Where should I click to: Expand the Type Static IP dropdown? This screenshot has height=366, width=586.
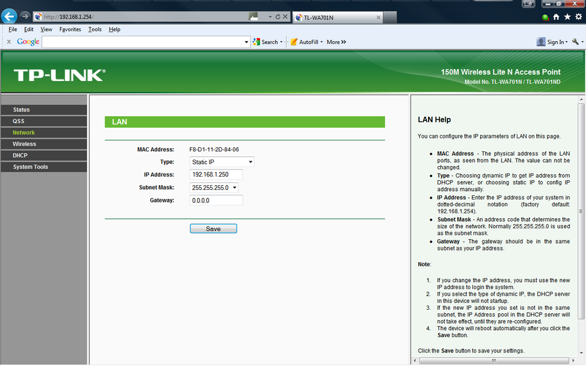point(222,162)
